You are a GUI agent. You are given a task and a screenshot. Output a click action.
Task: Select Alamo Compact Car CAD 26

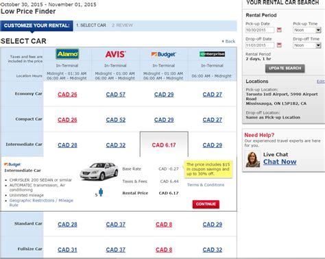click(x=67, y=120)
